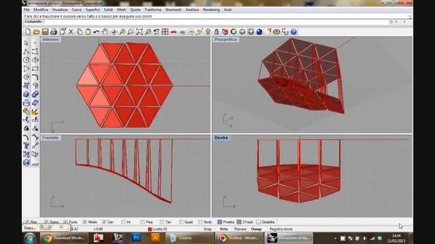Toggle Planare in the status bar
435x244 pixels.
(x=240, y=229)
